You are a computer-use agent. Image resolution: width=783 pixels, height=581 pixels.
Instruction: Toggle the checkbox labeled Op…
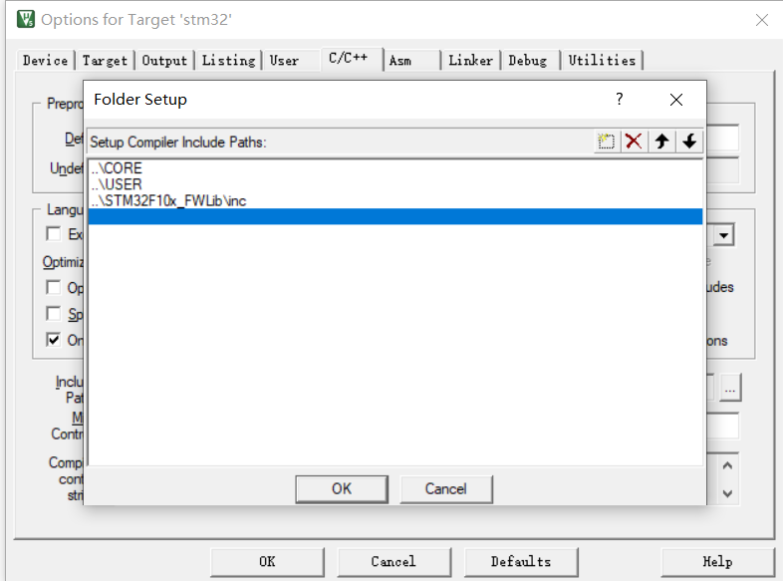coord(54,287)
